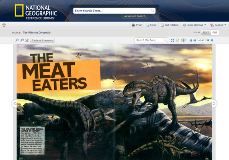Go back one page with rewind arrows
Image resolution: width=229 pixels, height=160 pixels.
tap(195, 40)
